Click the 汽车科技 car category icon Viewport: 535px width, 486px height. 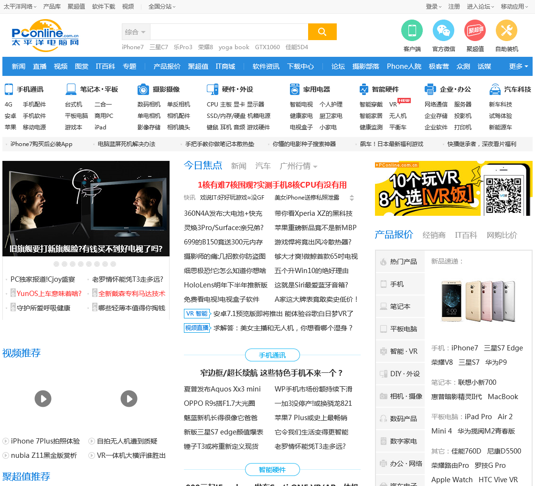click(x=495, y=89)
